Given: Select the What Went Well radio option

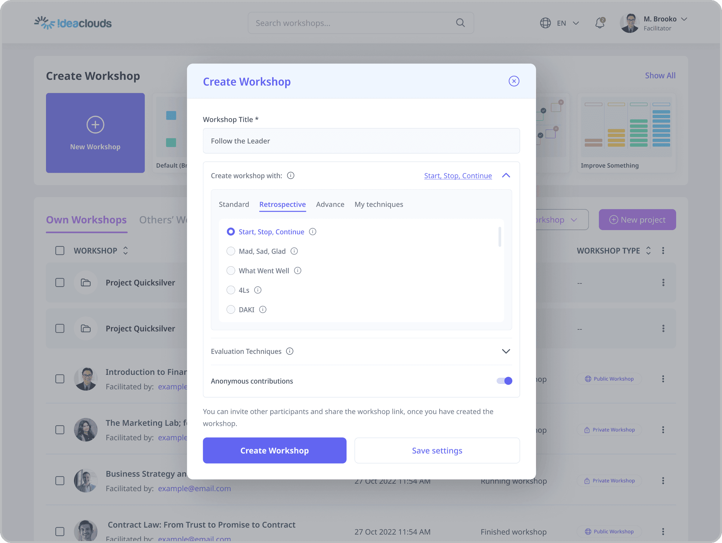Looking at the screenshot, I should [231, 270].
